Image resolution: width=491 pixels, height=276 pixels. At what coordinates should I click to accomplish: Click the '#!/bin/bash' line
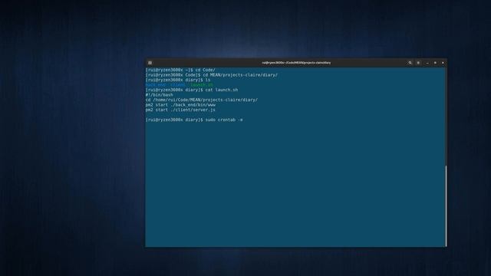[160, 95]
